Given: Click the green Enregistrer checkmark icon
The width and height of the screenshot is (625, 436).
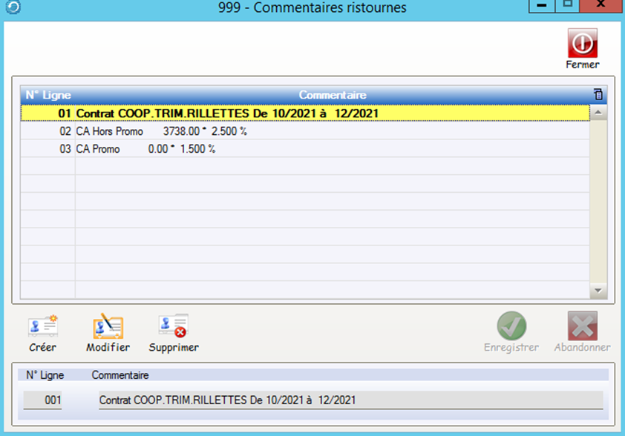Looking at the screenshot, I should click(511, 326).
